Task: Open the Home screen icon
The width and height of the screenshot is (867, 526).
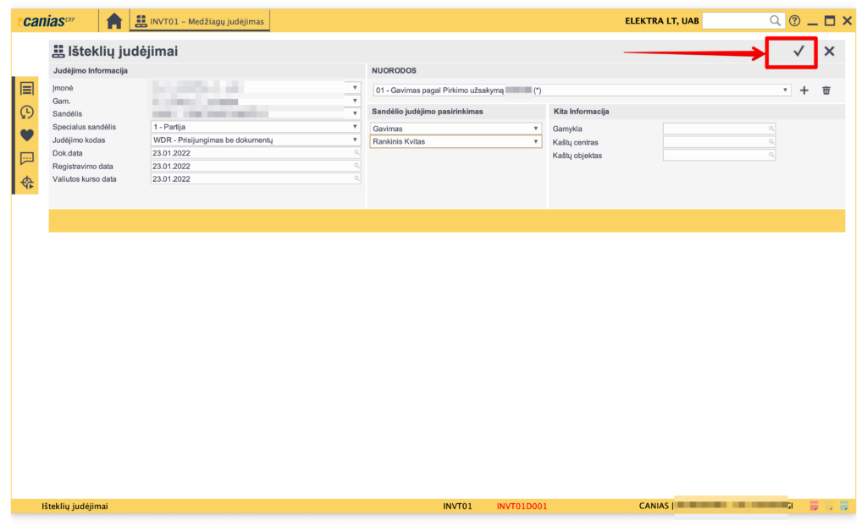Action: click(x=113, y=21)
